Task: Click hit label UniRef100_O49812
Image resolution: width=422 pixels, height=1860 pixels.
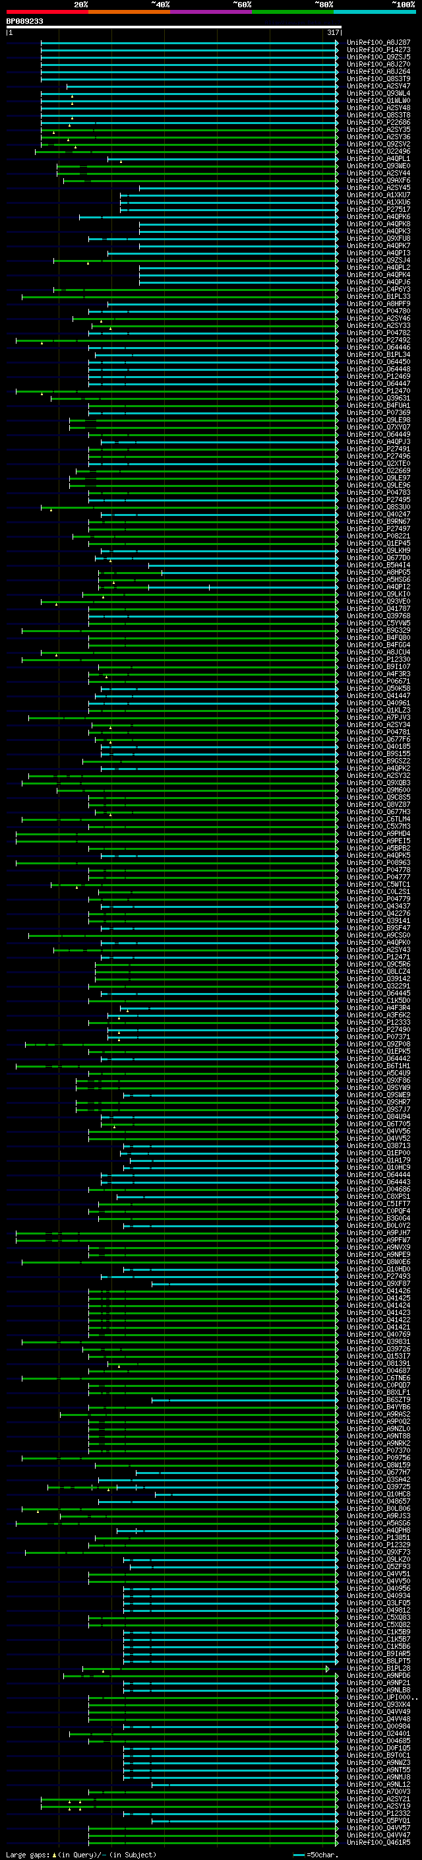Action: [378, 1610]
